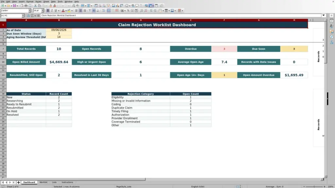Click the Cut scissors icon

tap(35, 6)
